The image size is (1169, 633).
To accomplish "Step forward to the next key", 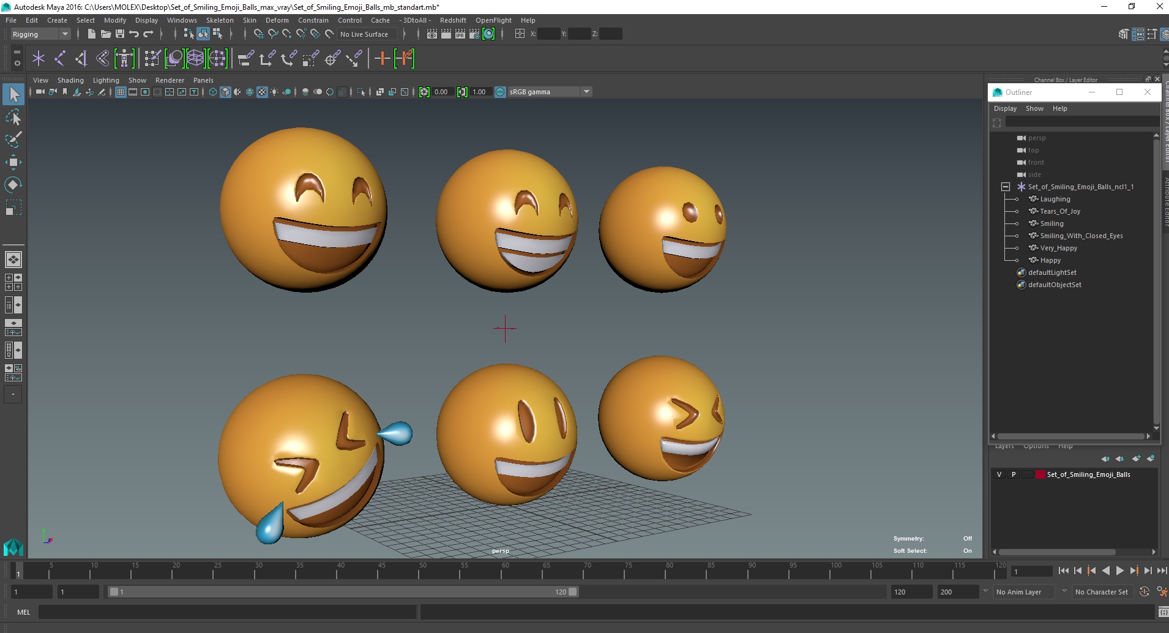I will point(1134,571).
